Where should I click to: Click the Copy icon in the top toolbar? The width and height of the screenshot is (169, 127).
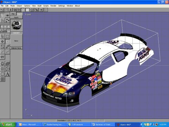15,10
